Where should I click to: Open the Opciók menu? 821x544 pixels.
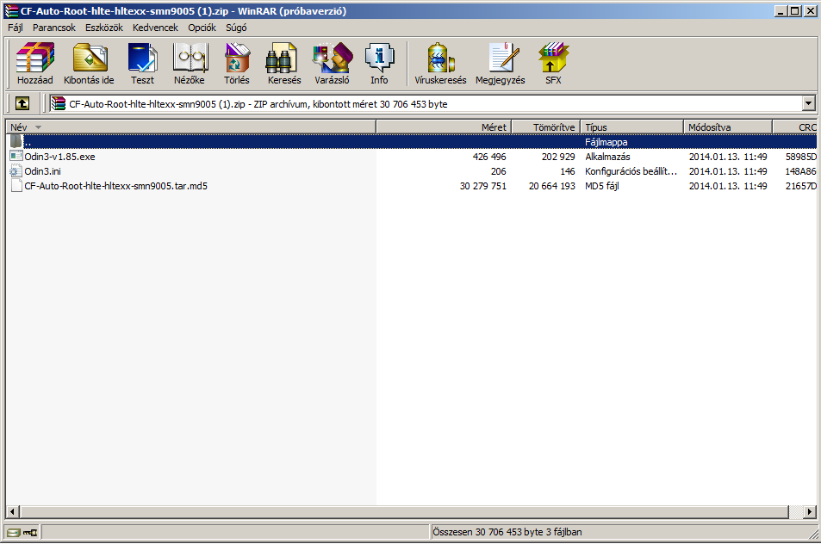click(x=202, y=28)
